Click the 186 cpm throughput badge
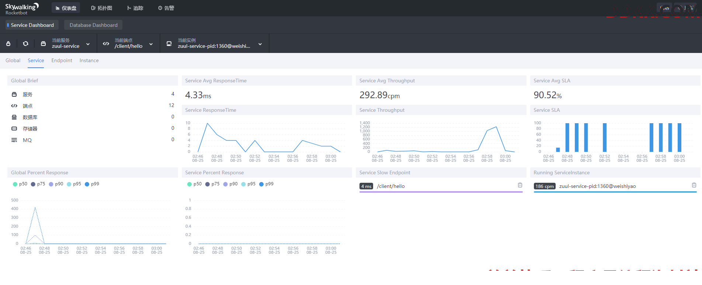Image resolution: width=702 pixels, height=285 pixels. coord(545,186)
